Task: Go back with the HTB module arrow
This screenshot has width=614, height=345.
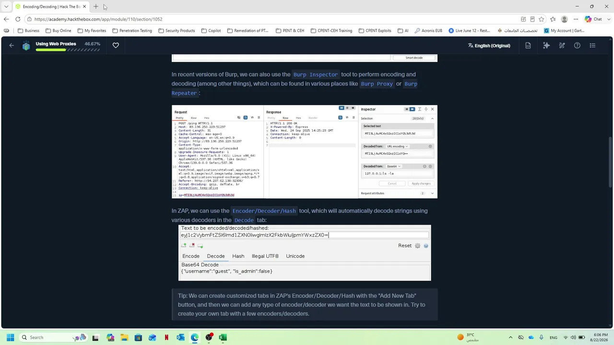Action: (12, 46)
